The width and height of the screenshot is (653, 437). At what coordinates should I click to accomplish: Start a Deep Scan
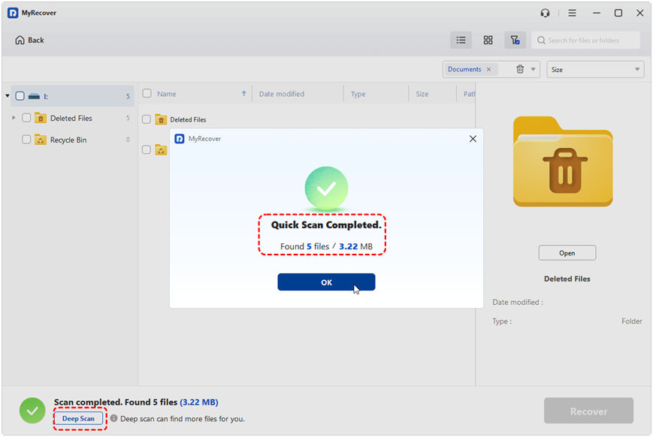click(78, 418)
